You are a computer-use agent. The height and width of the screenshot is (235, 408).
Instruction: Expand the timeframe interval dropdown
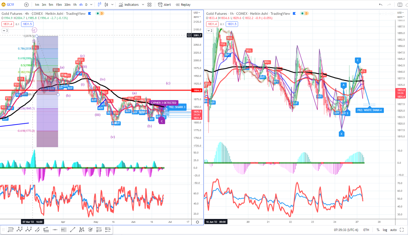(91, 5)
